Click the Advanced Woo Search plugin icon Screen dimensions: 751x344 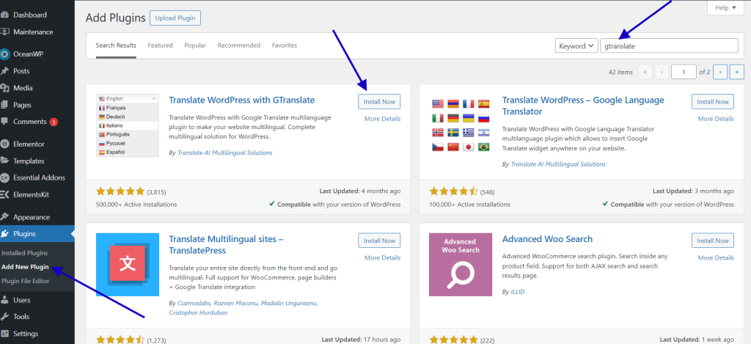(461, 265)
